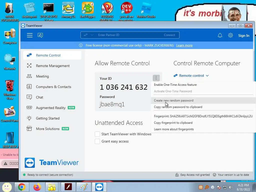Go to the Meeting section

point(52,76)
